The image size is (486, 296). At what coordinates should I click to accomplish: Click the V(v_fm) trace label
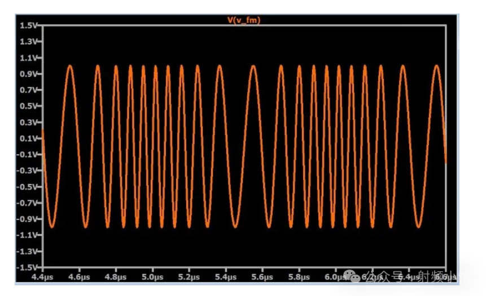(244, 20)
